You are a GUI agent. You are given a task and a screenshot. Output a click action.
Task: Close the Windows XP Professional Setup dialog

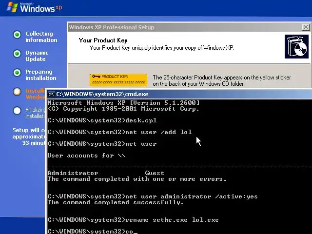pyautogui.click(x=306, y=27)
